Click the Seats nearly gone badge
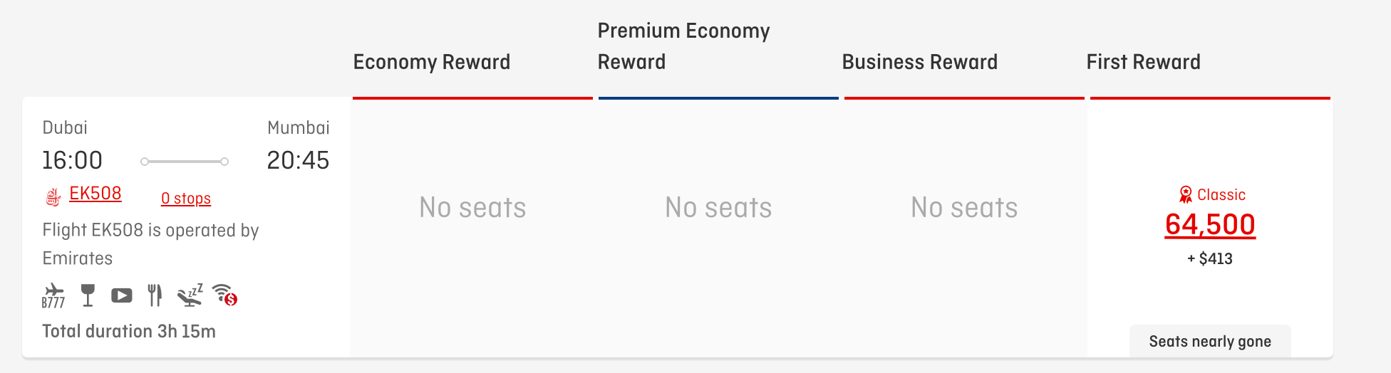The width and height of the screenshot is (1391, 373). (1210, 342)
